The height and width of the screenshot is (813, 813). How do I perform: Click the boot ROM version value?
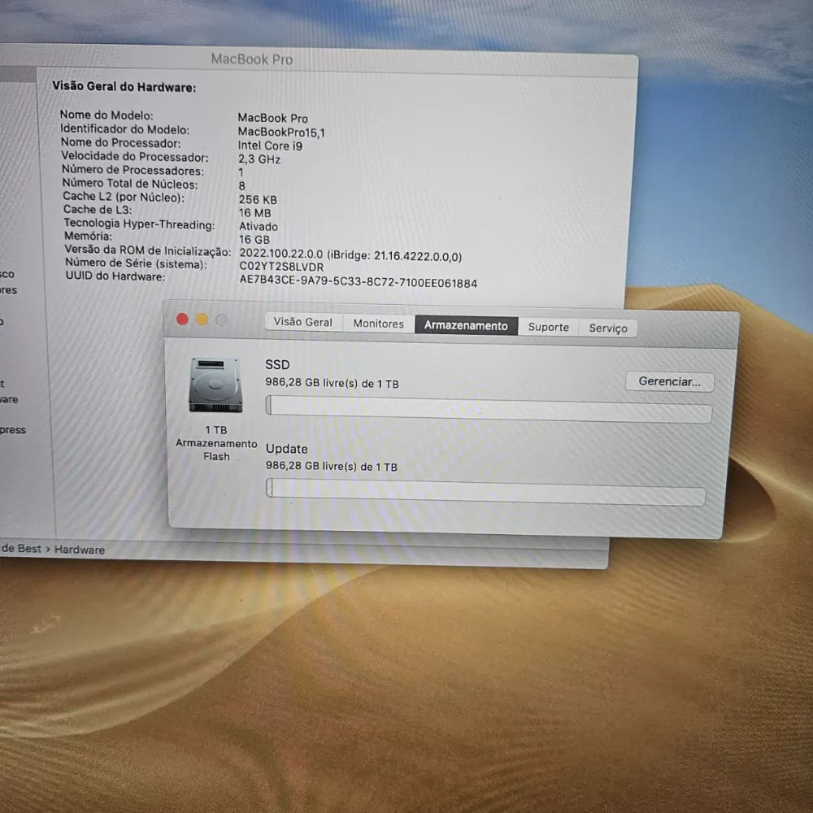pos(350,255)
